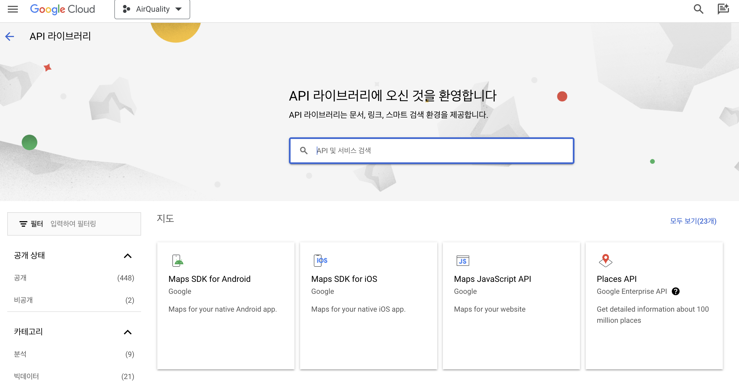Go back using the blue arrow
The image size is (739, 386).
(10, 36)
